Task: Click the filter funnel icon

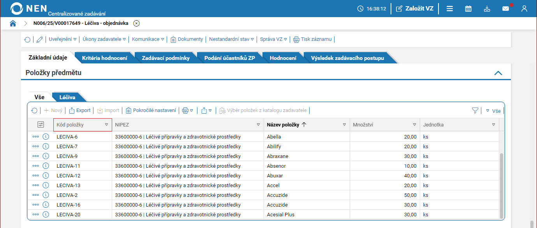Action: pyautogui.click(x=475, y=110)
